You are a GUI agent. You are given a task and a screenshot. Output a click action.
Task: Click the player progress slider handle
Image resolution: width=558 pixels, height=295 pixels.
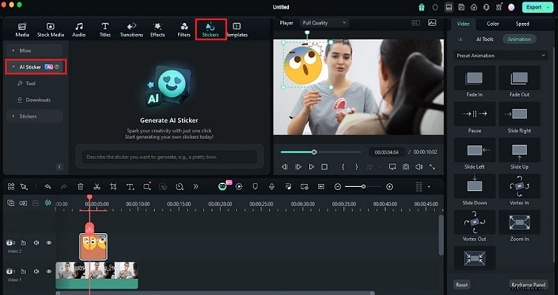pyautogui.click(x=314, y=152)
